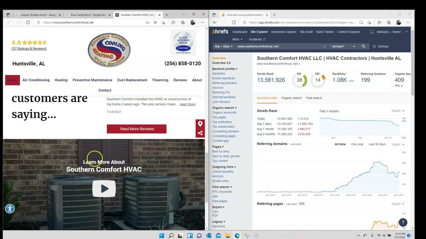Refresh the Southern Comfort browser page

pos(28,22)
